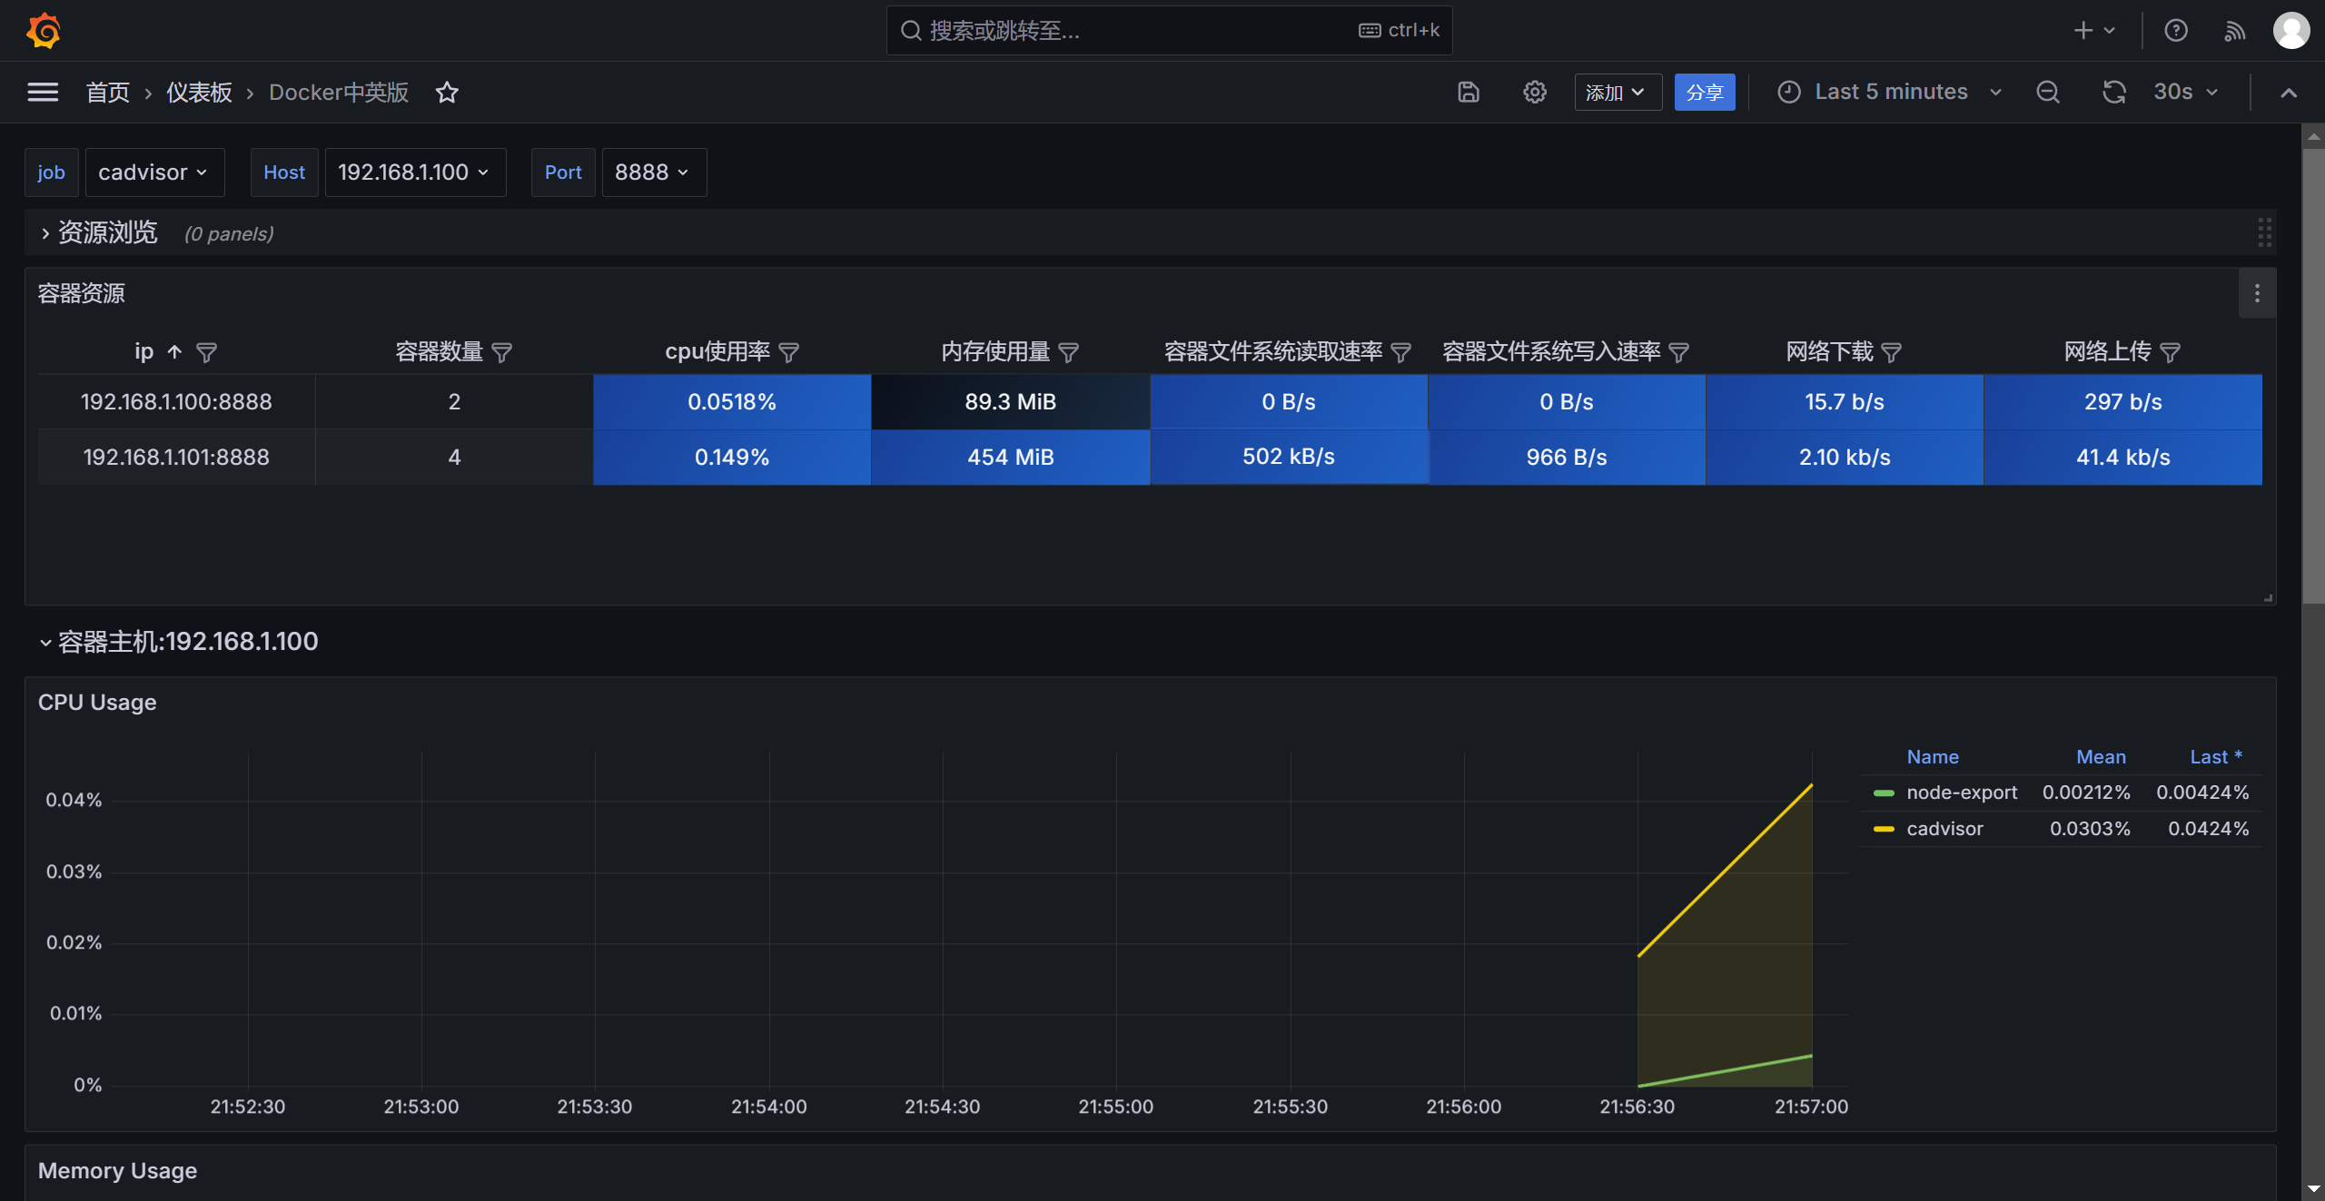This screenshot has height=1201, width=2325.
Task: Open the help question mark menu
Action: 2176,31
